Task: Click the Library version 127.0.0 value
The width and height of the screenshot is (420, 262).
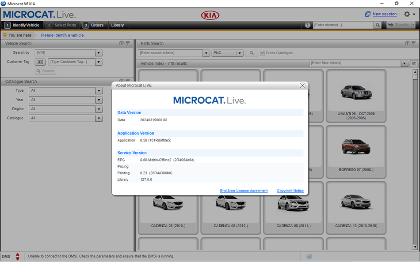Action: tap(146, 180)
